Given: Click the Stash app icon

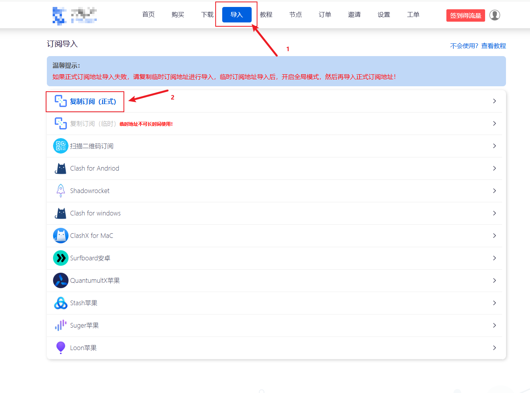Looking at the screenshot, I should click(x=61, y=303).
